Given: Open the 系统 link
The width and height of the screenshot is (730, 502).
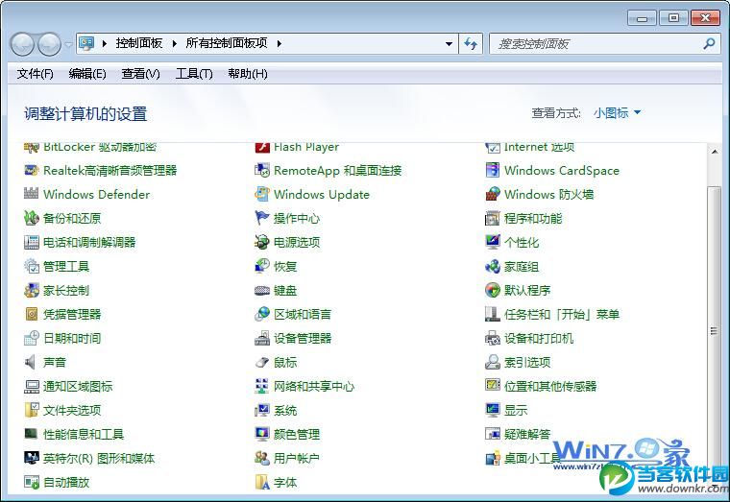Looking at the screenshot, I should tap(285, 410).
